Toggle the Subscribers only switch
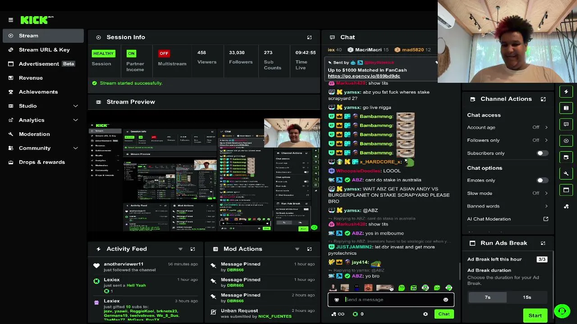Image resolution: width=577 pixels, height=324 pixels. [542, 153]
